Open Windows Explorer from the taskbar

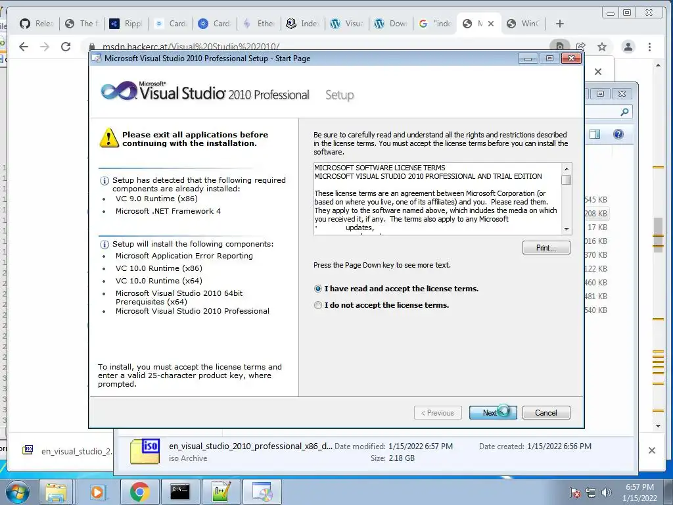coord(56,492)
